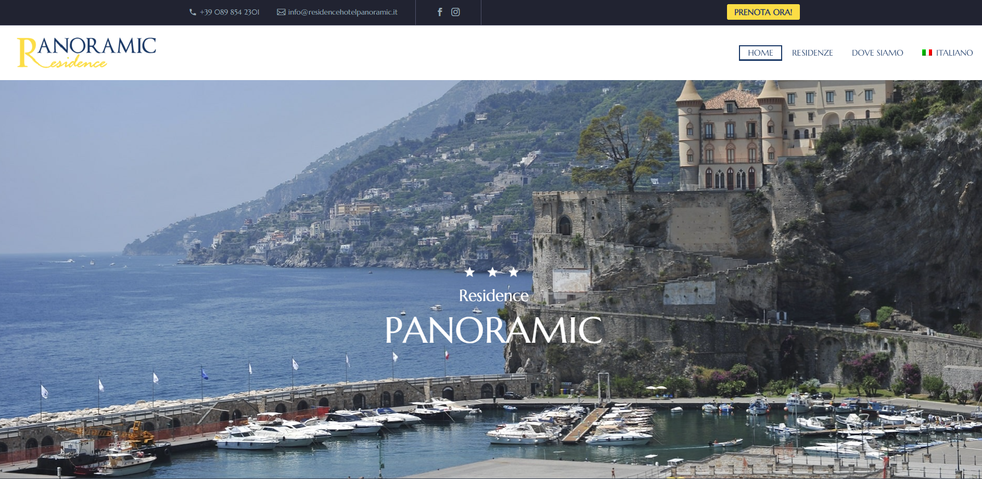Open the Facebook page icon
The width and height of the screenshot is (982, 479).
[x=440, y=12]
